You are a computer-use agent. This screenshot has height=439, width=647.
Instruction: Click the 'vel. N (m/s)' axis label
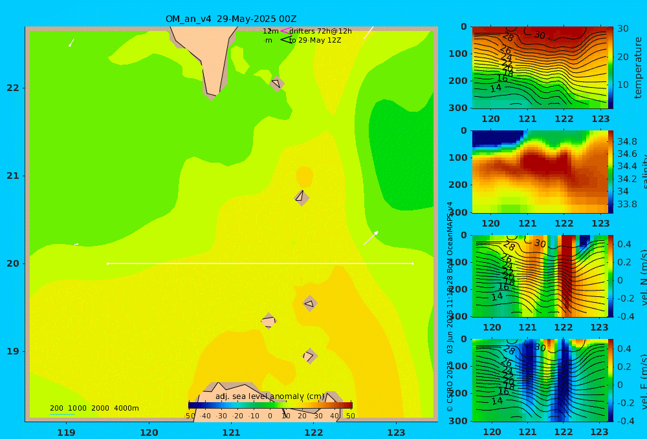pyautogui.click(x=644, y=277)
